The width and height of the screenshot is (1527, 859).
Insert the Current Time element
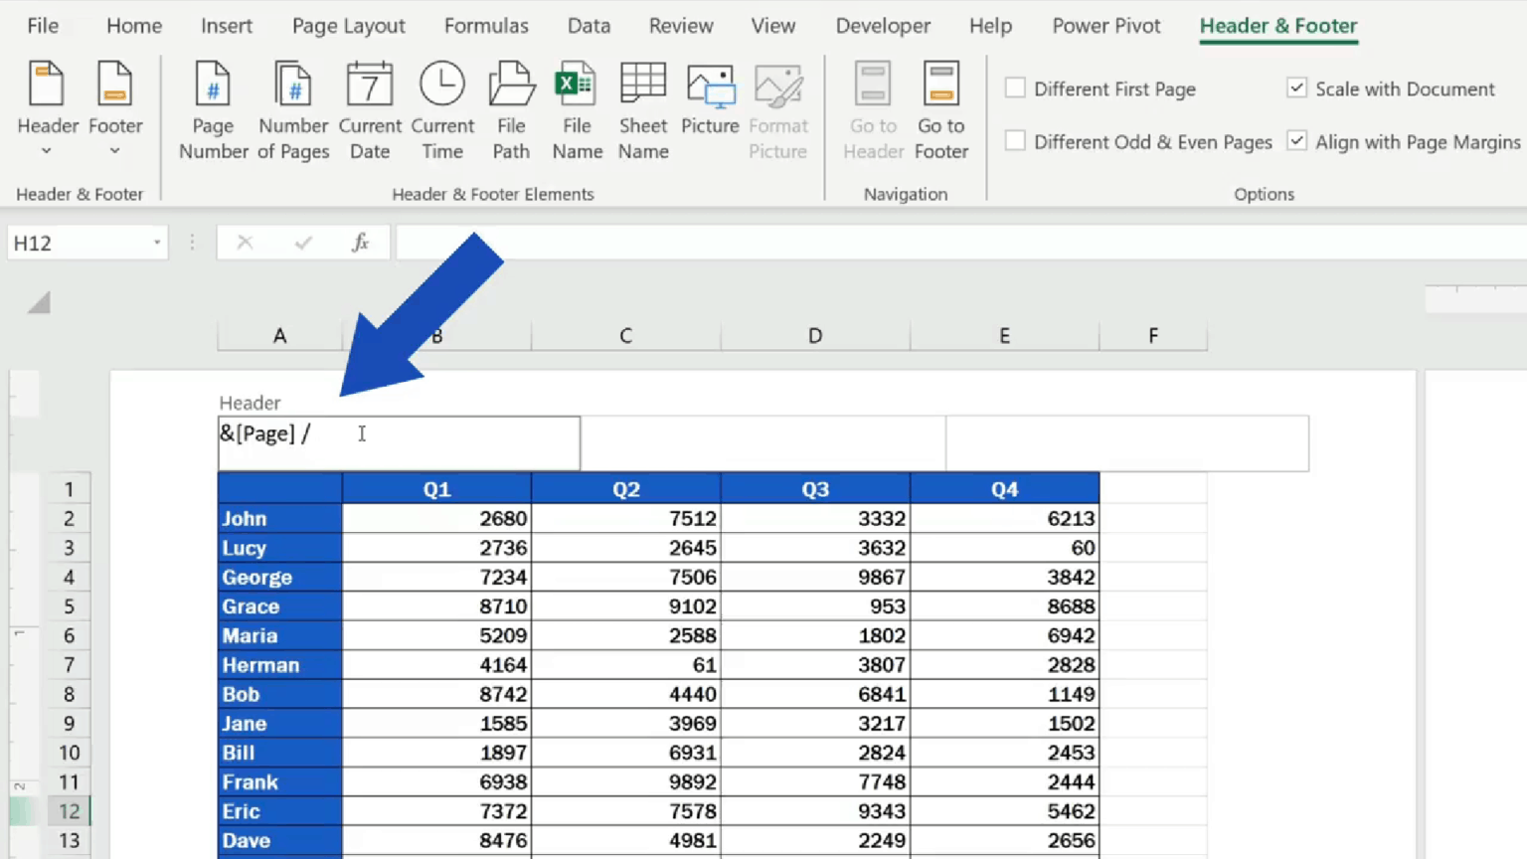tap(442, 107)
